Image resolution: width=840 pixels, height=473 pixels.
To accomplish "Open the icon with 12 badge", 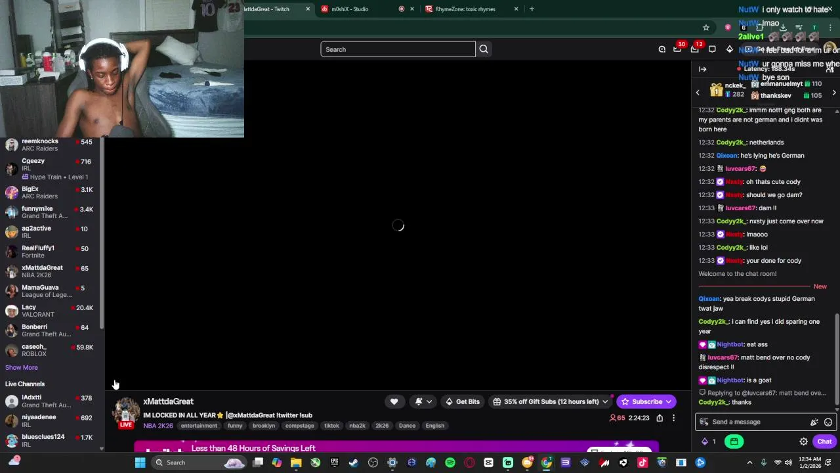I will click(696, 49).
